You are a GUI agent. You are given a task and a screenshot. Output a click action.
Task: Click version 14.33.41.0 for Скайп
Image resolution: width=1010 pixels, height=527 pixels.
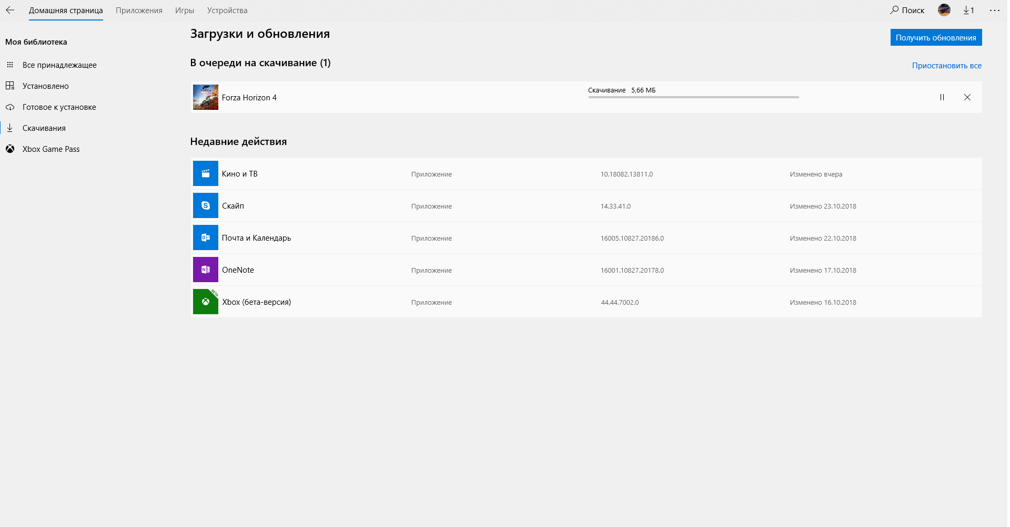pos(615,206)
